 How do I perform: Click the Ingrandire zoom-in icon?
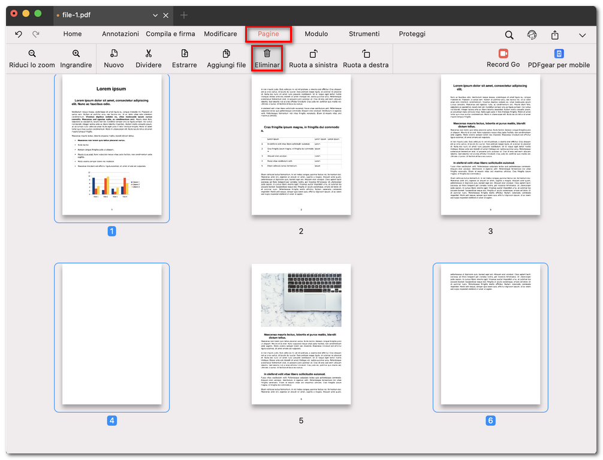pos(76,59)
